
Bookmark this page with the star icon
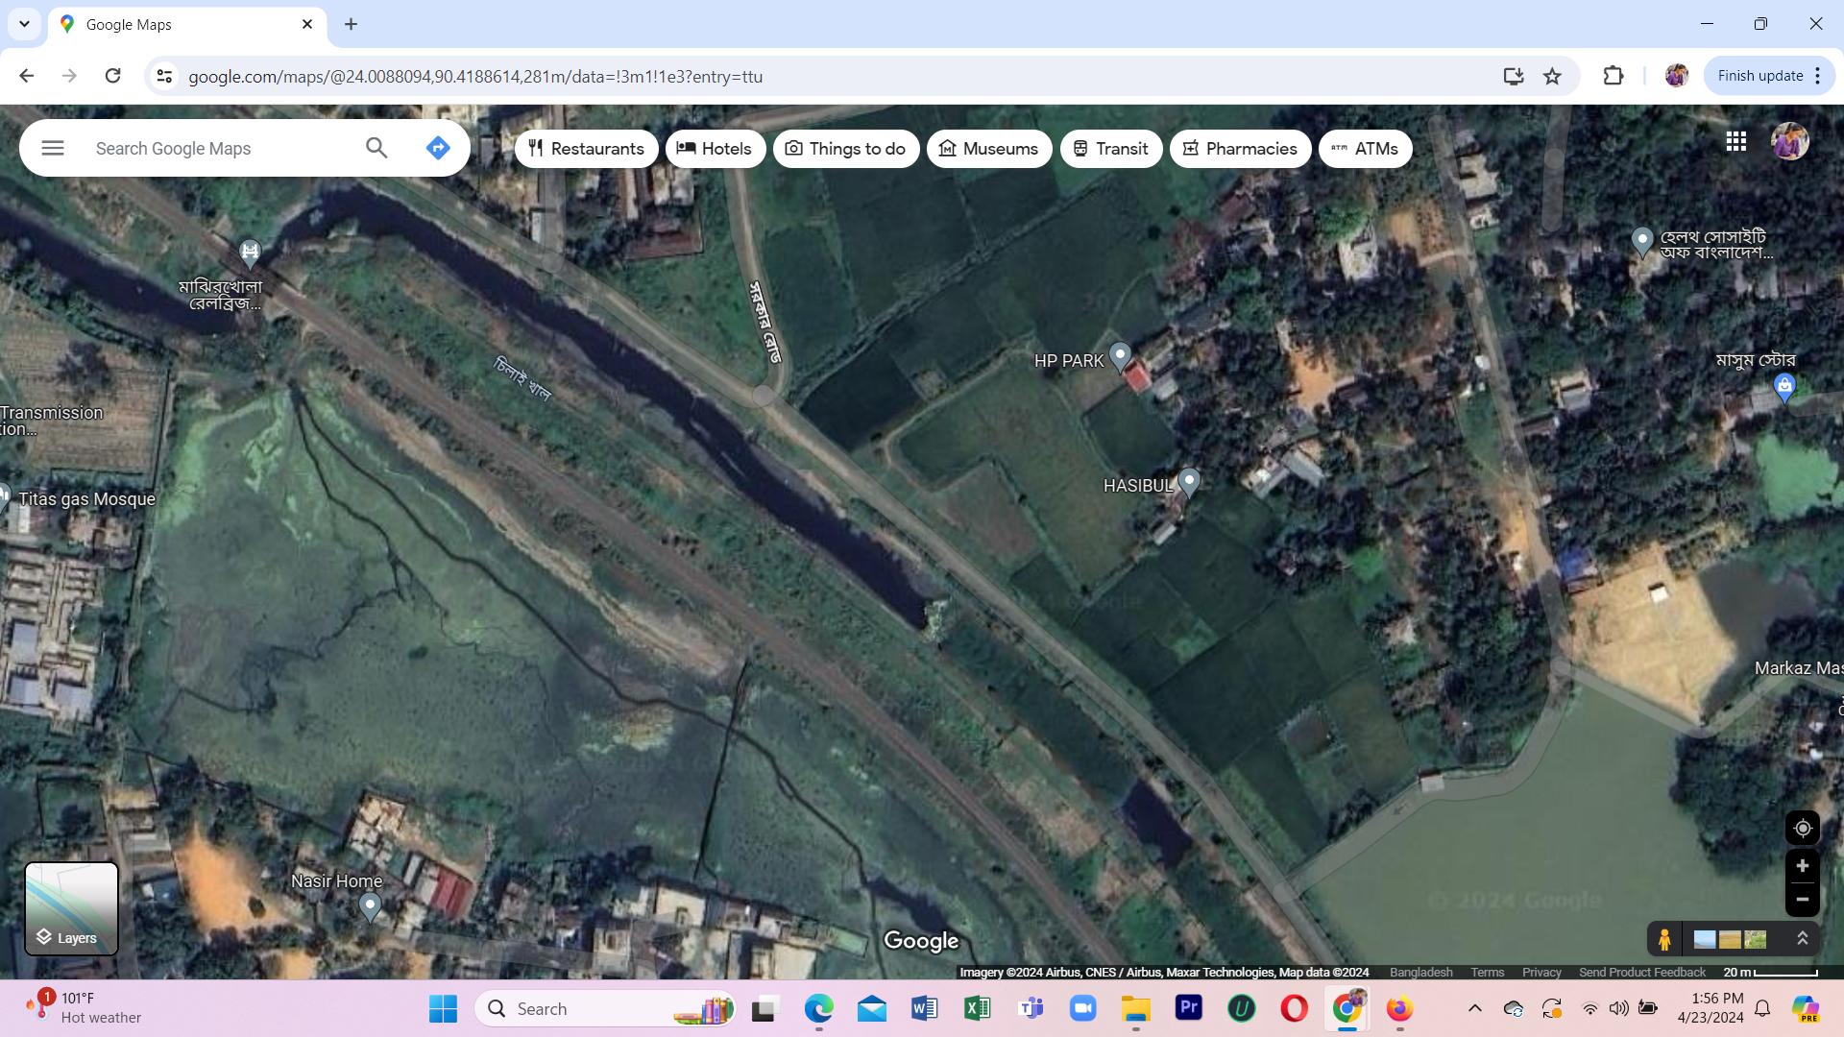1552,76
